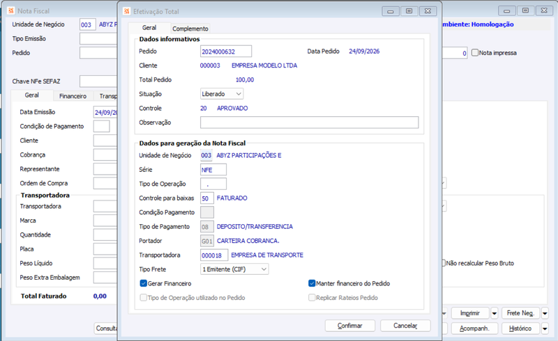Minimize the Efetivação Total dialog
This screenshot has height=341, width=558.
click(x=391, y=11)
